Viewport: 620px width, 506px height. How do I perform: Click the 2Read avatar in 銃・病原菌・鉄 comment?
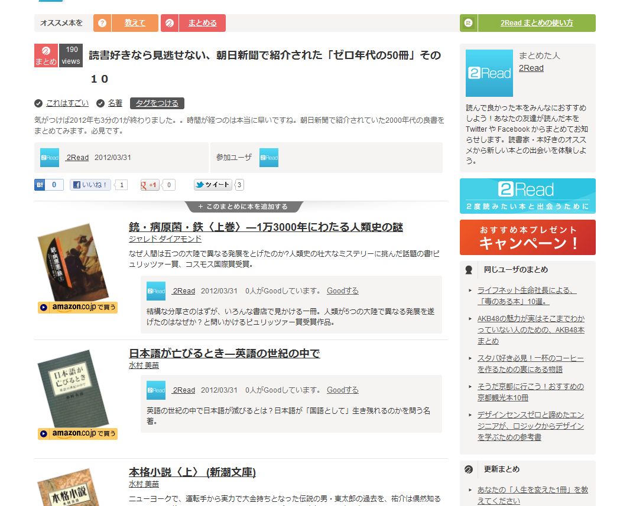point(156,291)
